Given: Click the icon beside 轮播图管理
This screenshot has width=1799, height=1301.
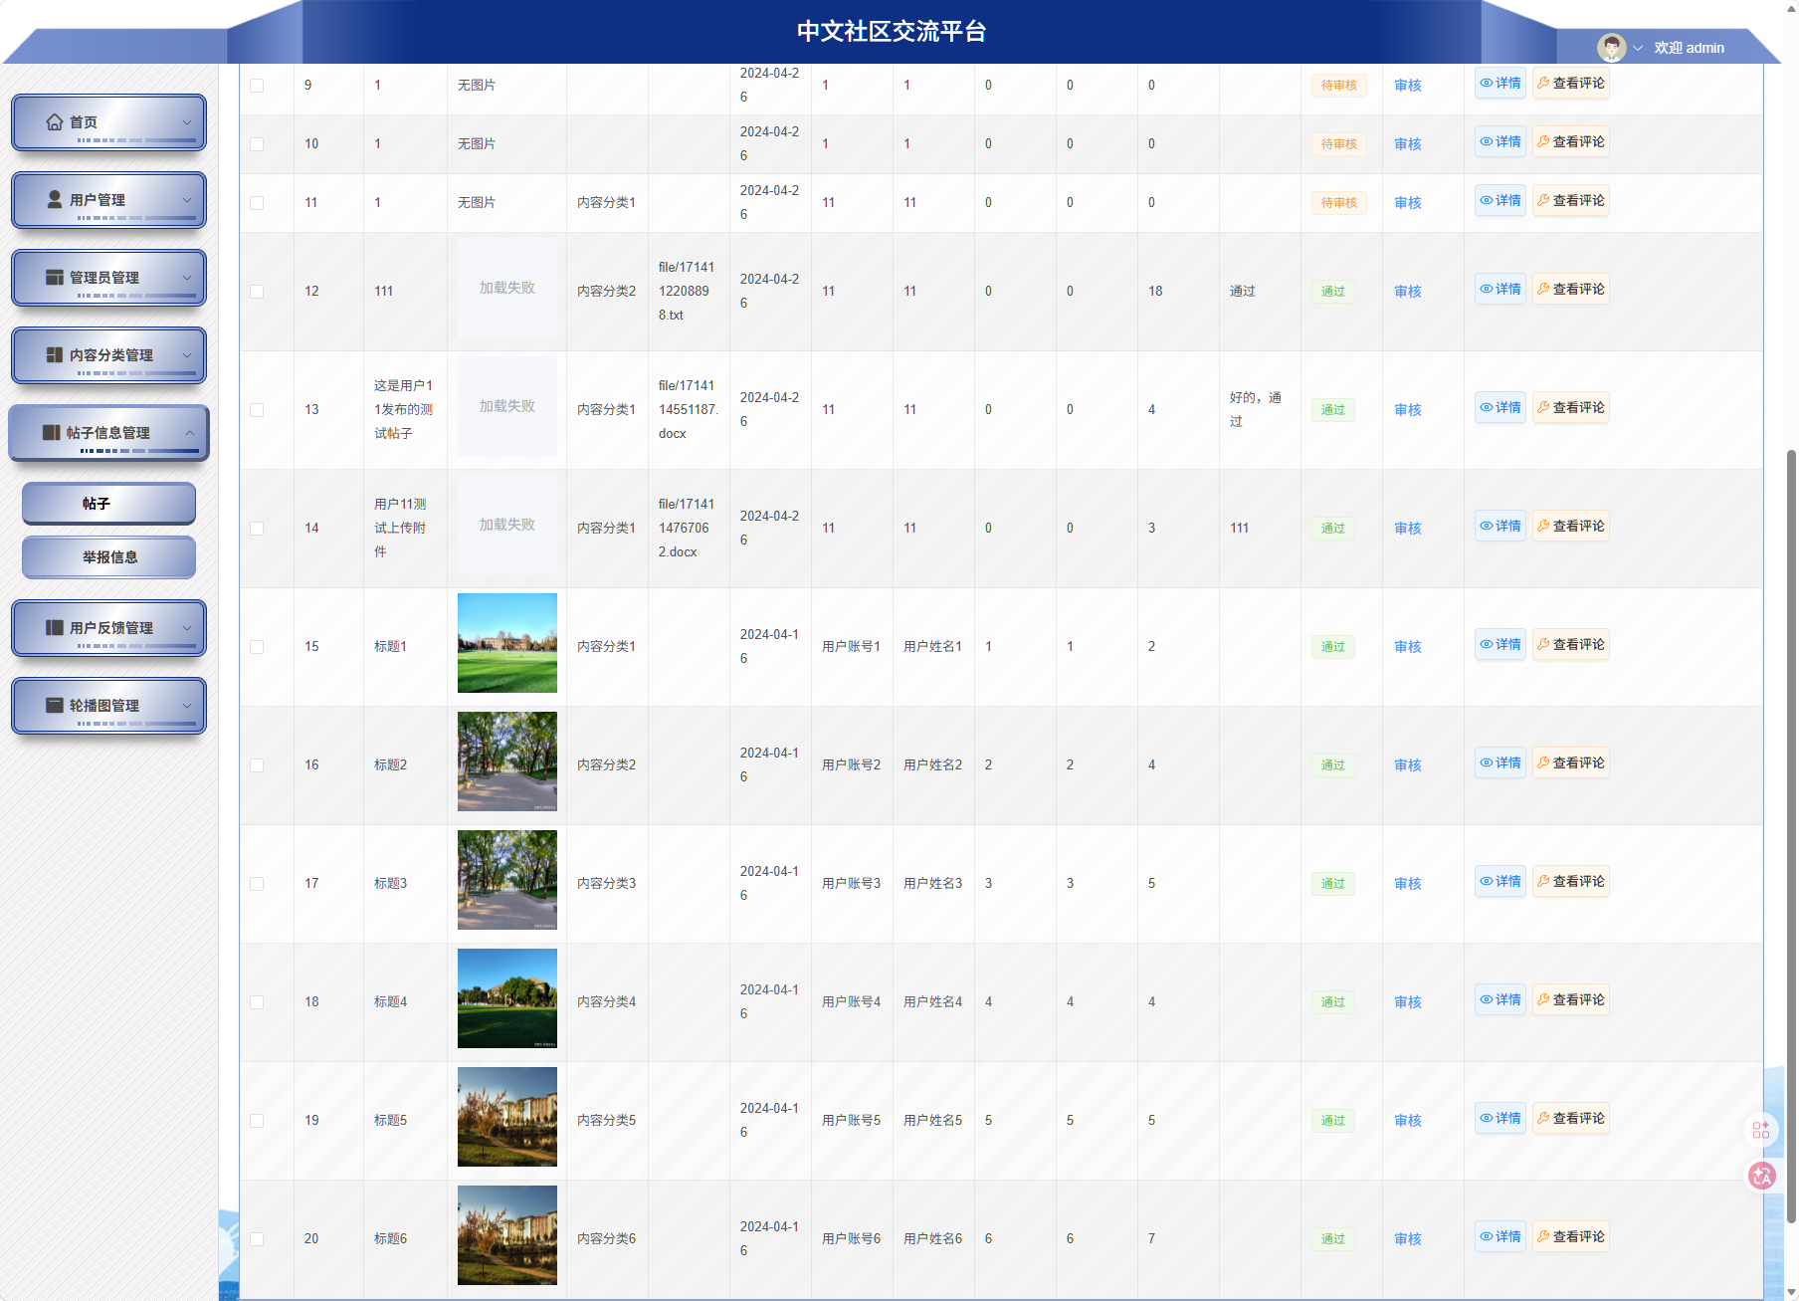Looking at the screenshot, I should (x=55, y=705).
